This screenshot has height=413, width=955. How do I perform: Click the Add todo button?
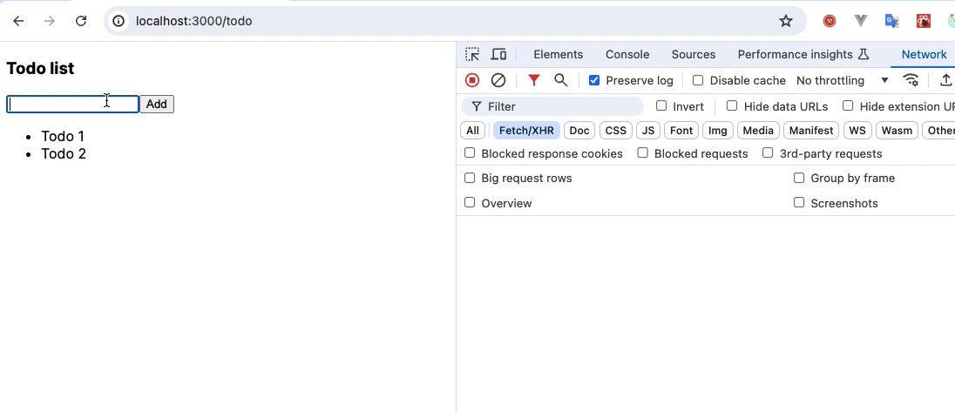157,105
